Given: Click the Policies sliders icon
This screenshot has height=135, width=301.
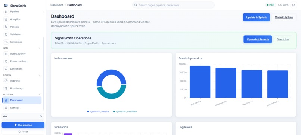Looking at the screenshot, I should tap(6, 27).
